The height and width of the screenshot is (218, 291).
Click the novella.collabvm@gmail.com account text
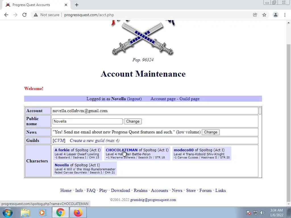click(x=80, y=111)
